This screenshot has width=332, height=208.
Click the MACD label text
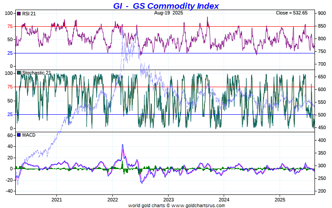29,135
